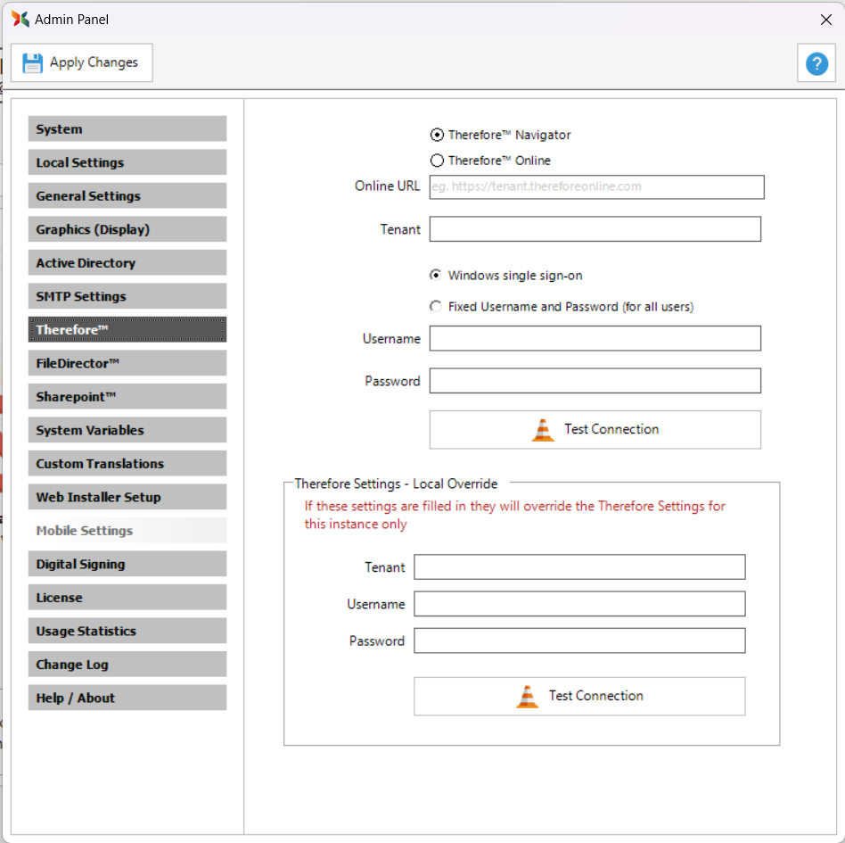Click the cone icon in upper Test Connection
The height and width of the screenshot is (843, 845).
[x=543, y=430]
